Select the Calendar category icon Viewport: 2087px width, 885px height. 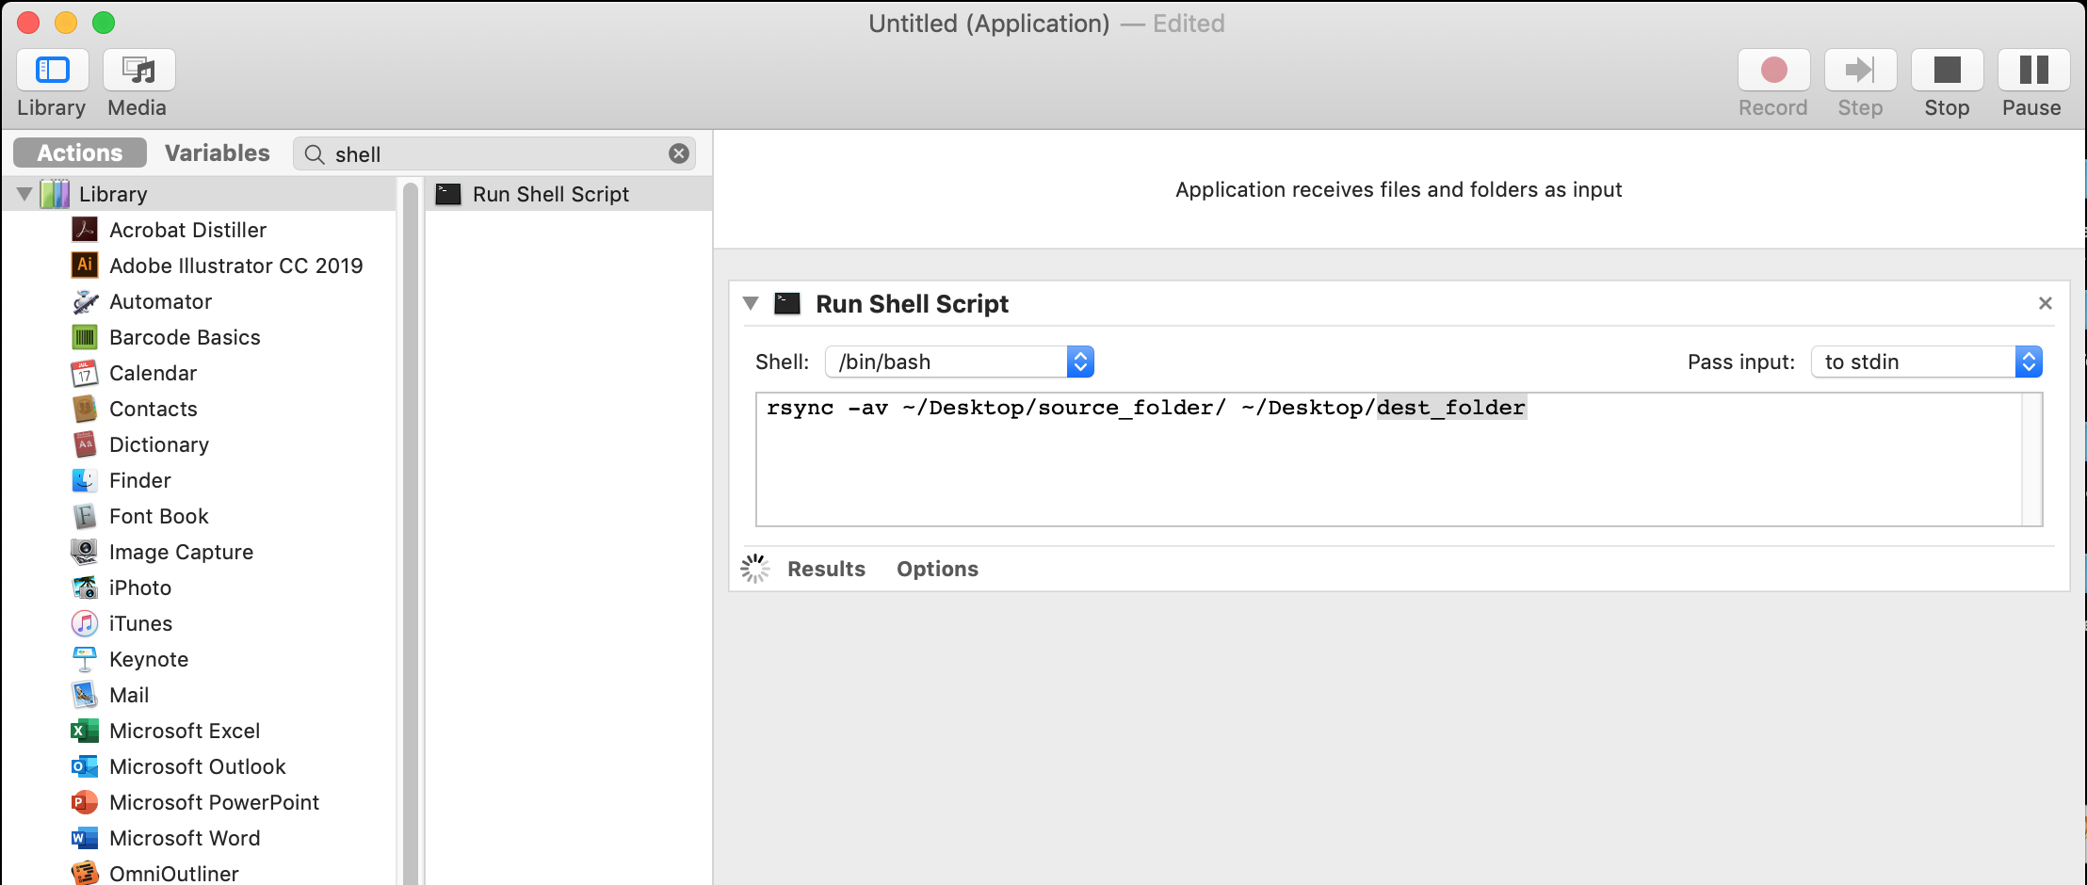(85, 373)
